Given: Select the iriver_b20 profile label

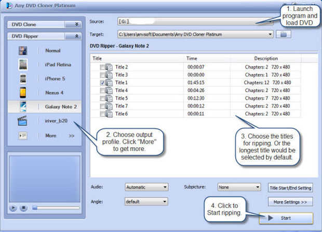Looking at the screenshot, I should click(56, 121).
